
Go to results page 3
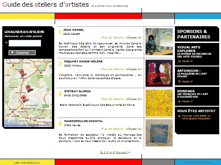tap(108, 152)
